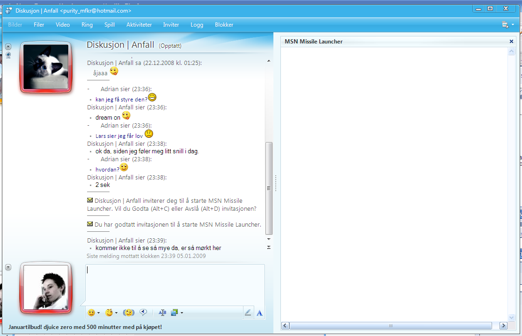
Task: Click Missile Launcher panel scroll up arrow
Action: [x=512, y=51]
